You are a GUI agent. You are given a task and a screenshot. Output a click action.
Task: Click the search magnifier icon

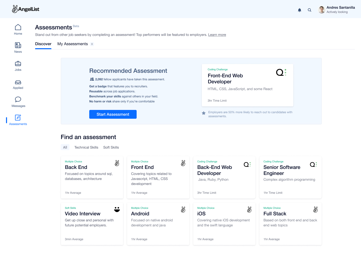point(310,10)
